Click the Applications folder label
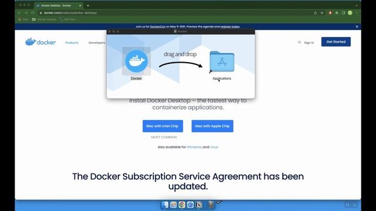 point(222,79)
